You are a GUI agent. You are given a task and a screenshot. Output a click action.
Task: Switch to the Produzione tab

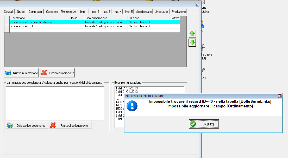pos(179,11)
